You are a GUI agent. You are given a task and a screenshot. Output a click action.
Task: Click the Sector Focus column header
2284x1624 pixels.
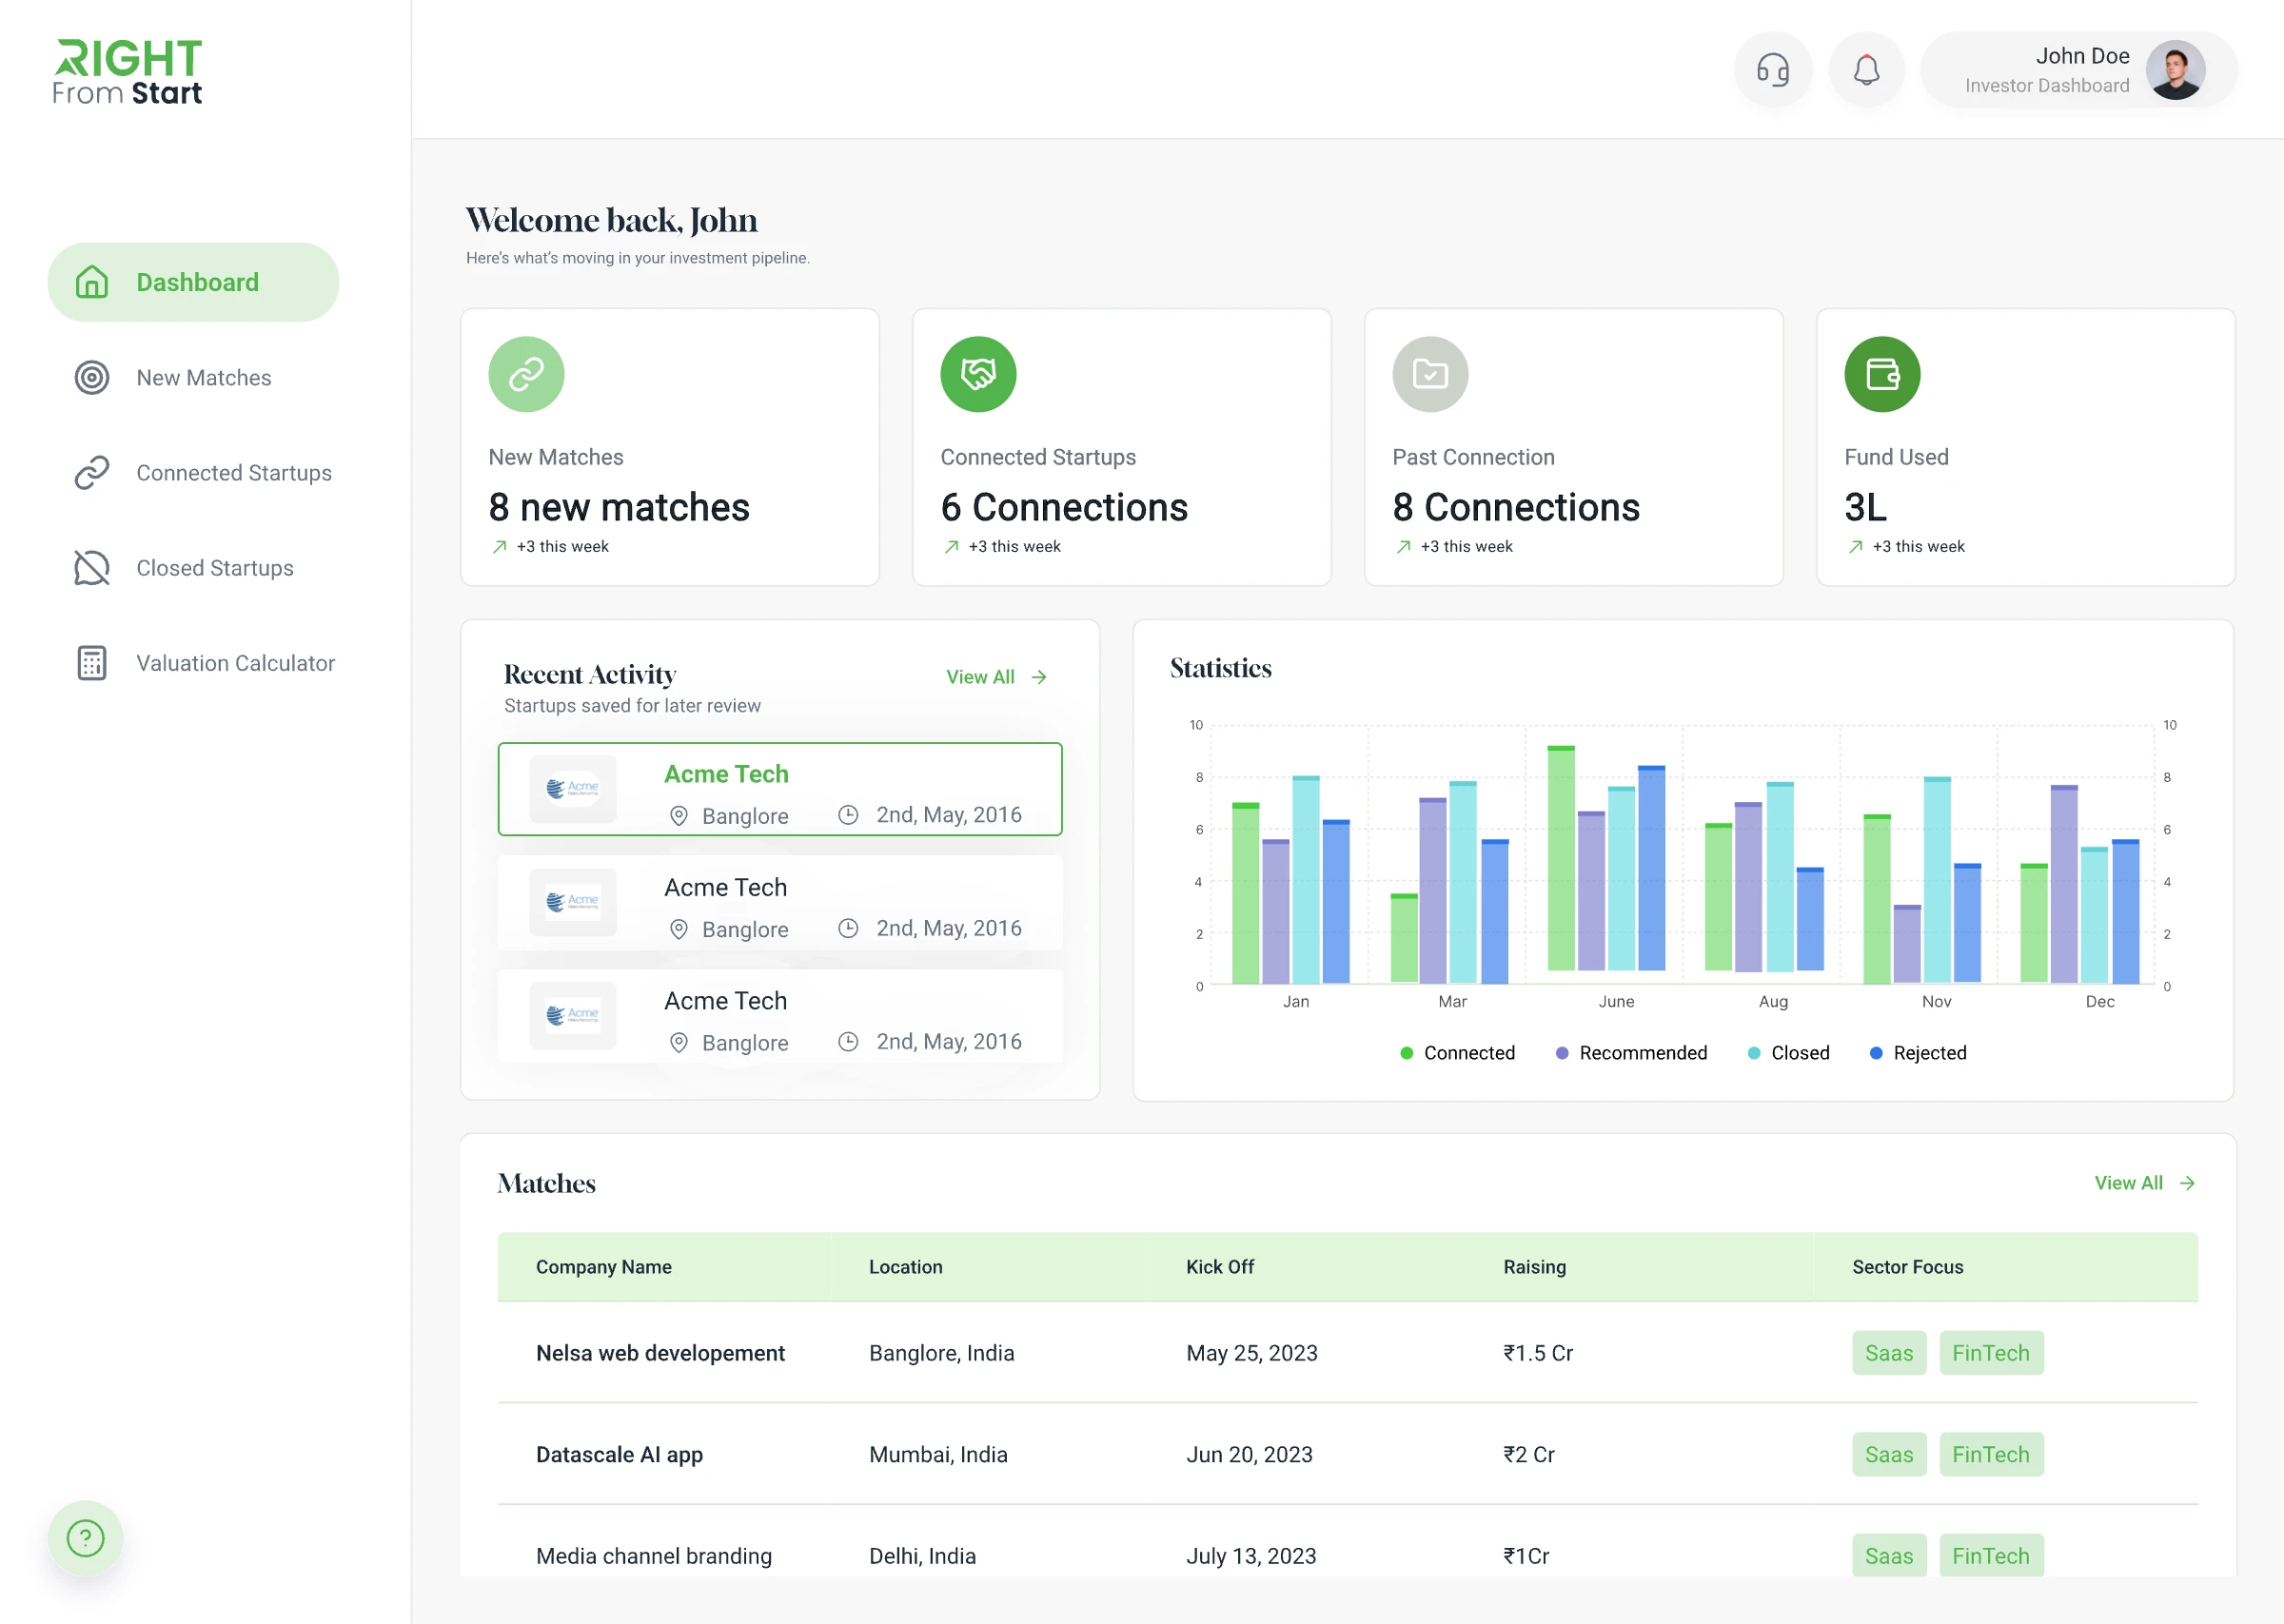point(1908,1267)
